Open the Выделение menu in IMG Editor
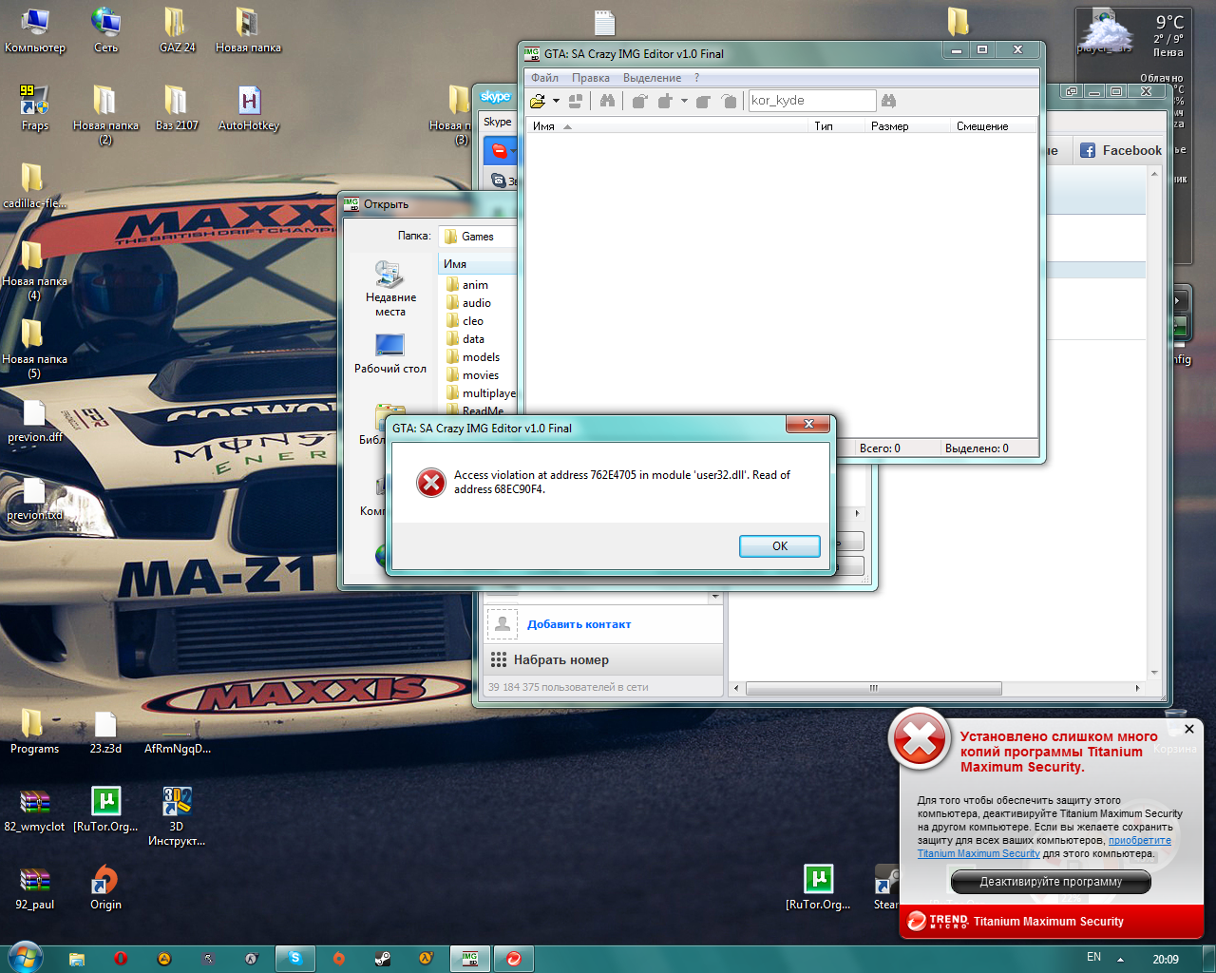The image size is (1216, 973). 652,78
